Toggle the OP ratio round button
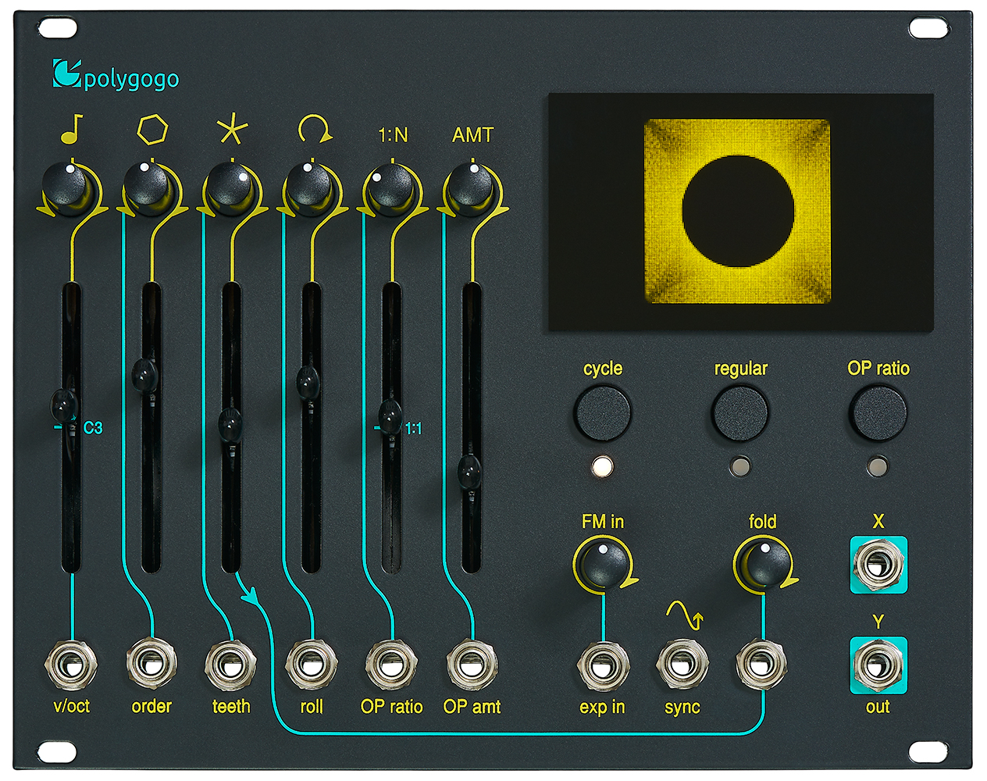The height and width of the screenshot is (781, 987). coord(878,412)
